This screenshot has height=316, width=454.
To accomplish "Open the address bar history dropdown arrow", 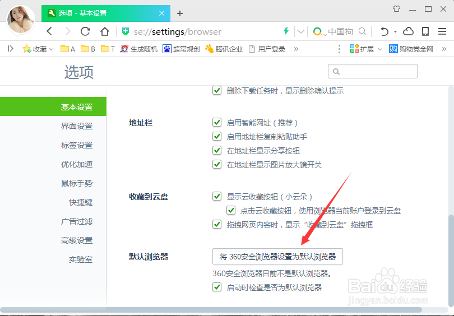I will coord(301,31).
